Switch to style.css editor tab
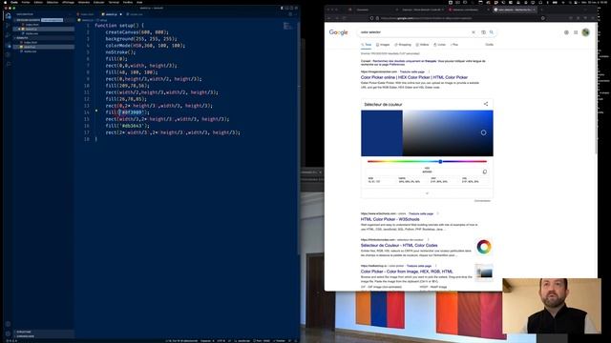611x343 pixels. pos(136,14)
